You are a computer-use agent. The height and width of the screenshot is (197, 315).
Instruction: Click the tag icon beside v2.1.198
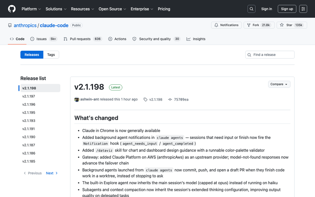coord(145,99)
